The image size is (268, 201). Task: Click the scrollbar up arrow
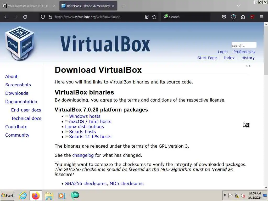pos(266,24)
